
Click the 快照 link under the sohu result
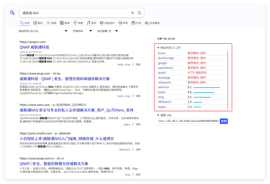coord(138,124)
